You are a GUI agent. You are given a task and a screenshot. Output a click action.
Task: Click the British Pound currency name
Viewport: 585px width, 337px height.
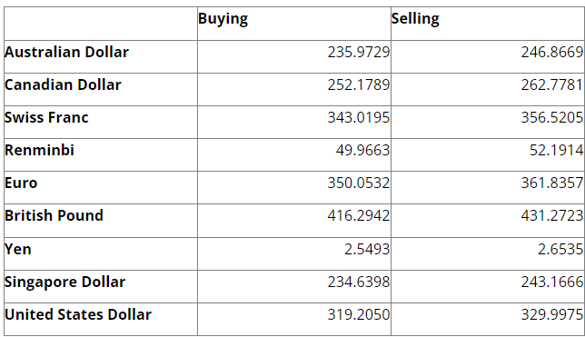54,215
